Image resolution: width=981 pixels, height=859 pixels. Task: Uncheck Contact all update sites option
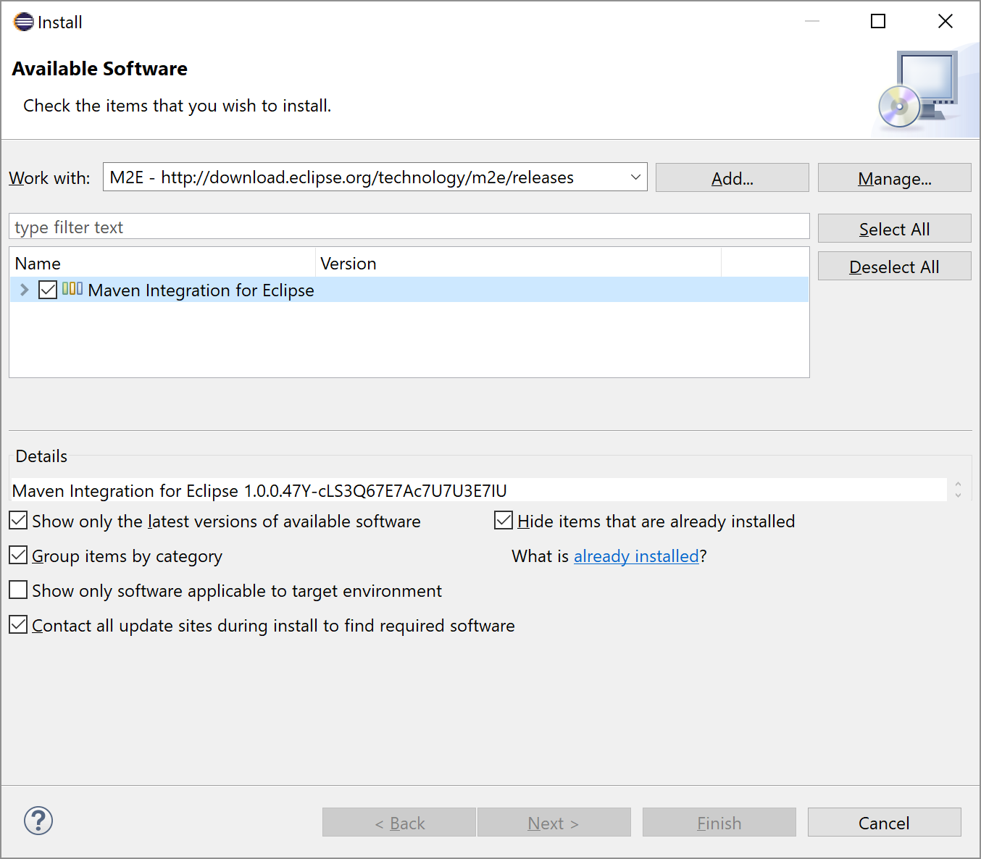(x=19, y=625)
